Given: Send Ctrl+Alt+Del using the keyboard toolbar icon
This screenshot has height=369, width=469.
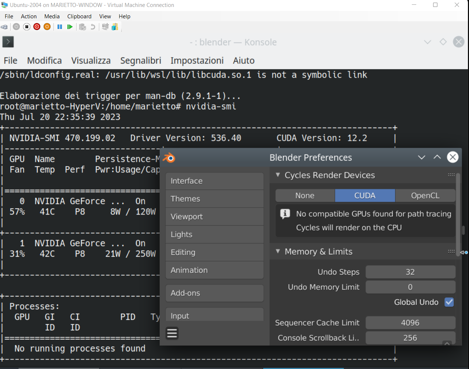Looking at the screenshot, I should point(4,27).
